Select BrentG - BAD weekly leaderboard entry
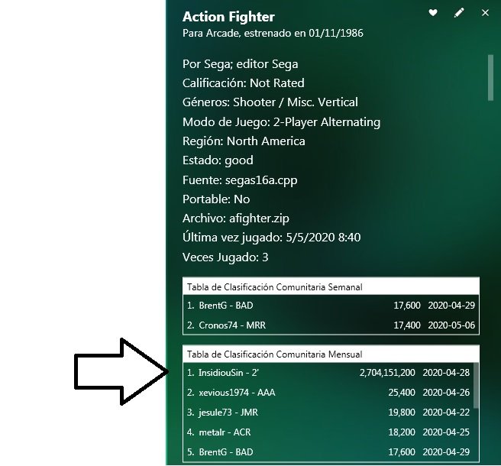 (331, 306)
